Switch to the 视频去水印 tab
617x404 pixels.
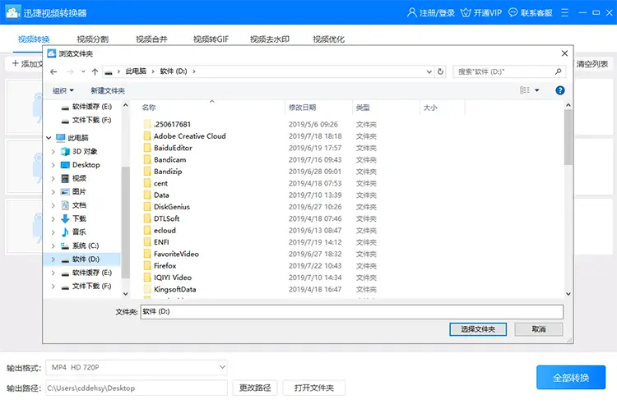pos(270,39)
